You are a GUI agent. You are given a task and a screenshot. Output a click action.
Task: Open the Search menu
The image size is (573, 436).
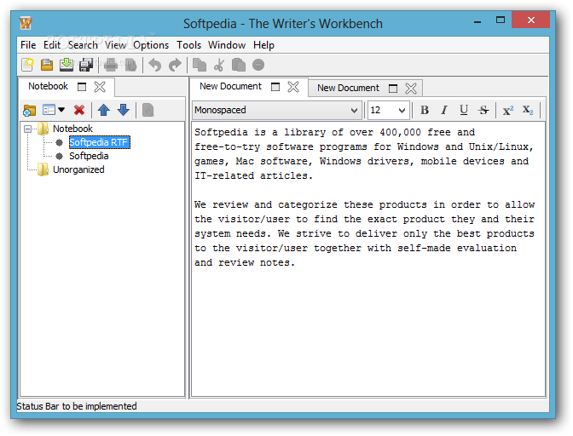click(x=83, y=45)
